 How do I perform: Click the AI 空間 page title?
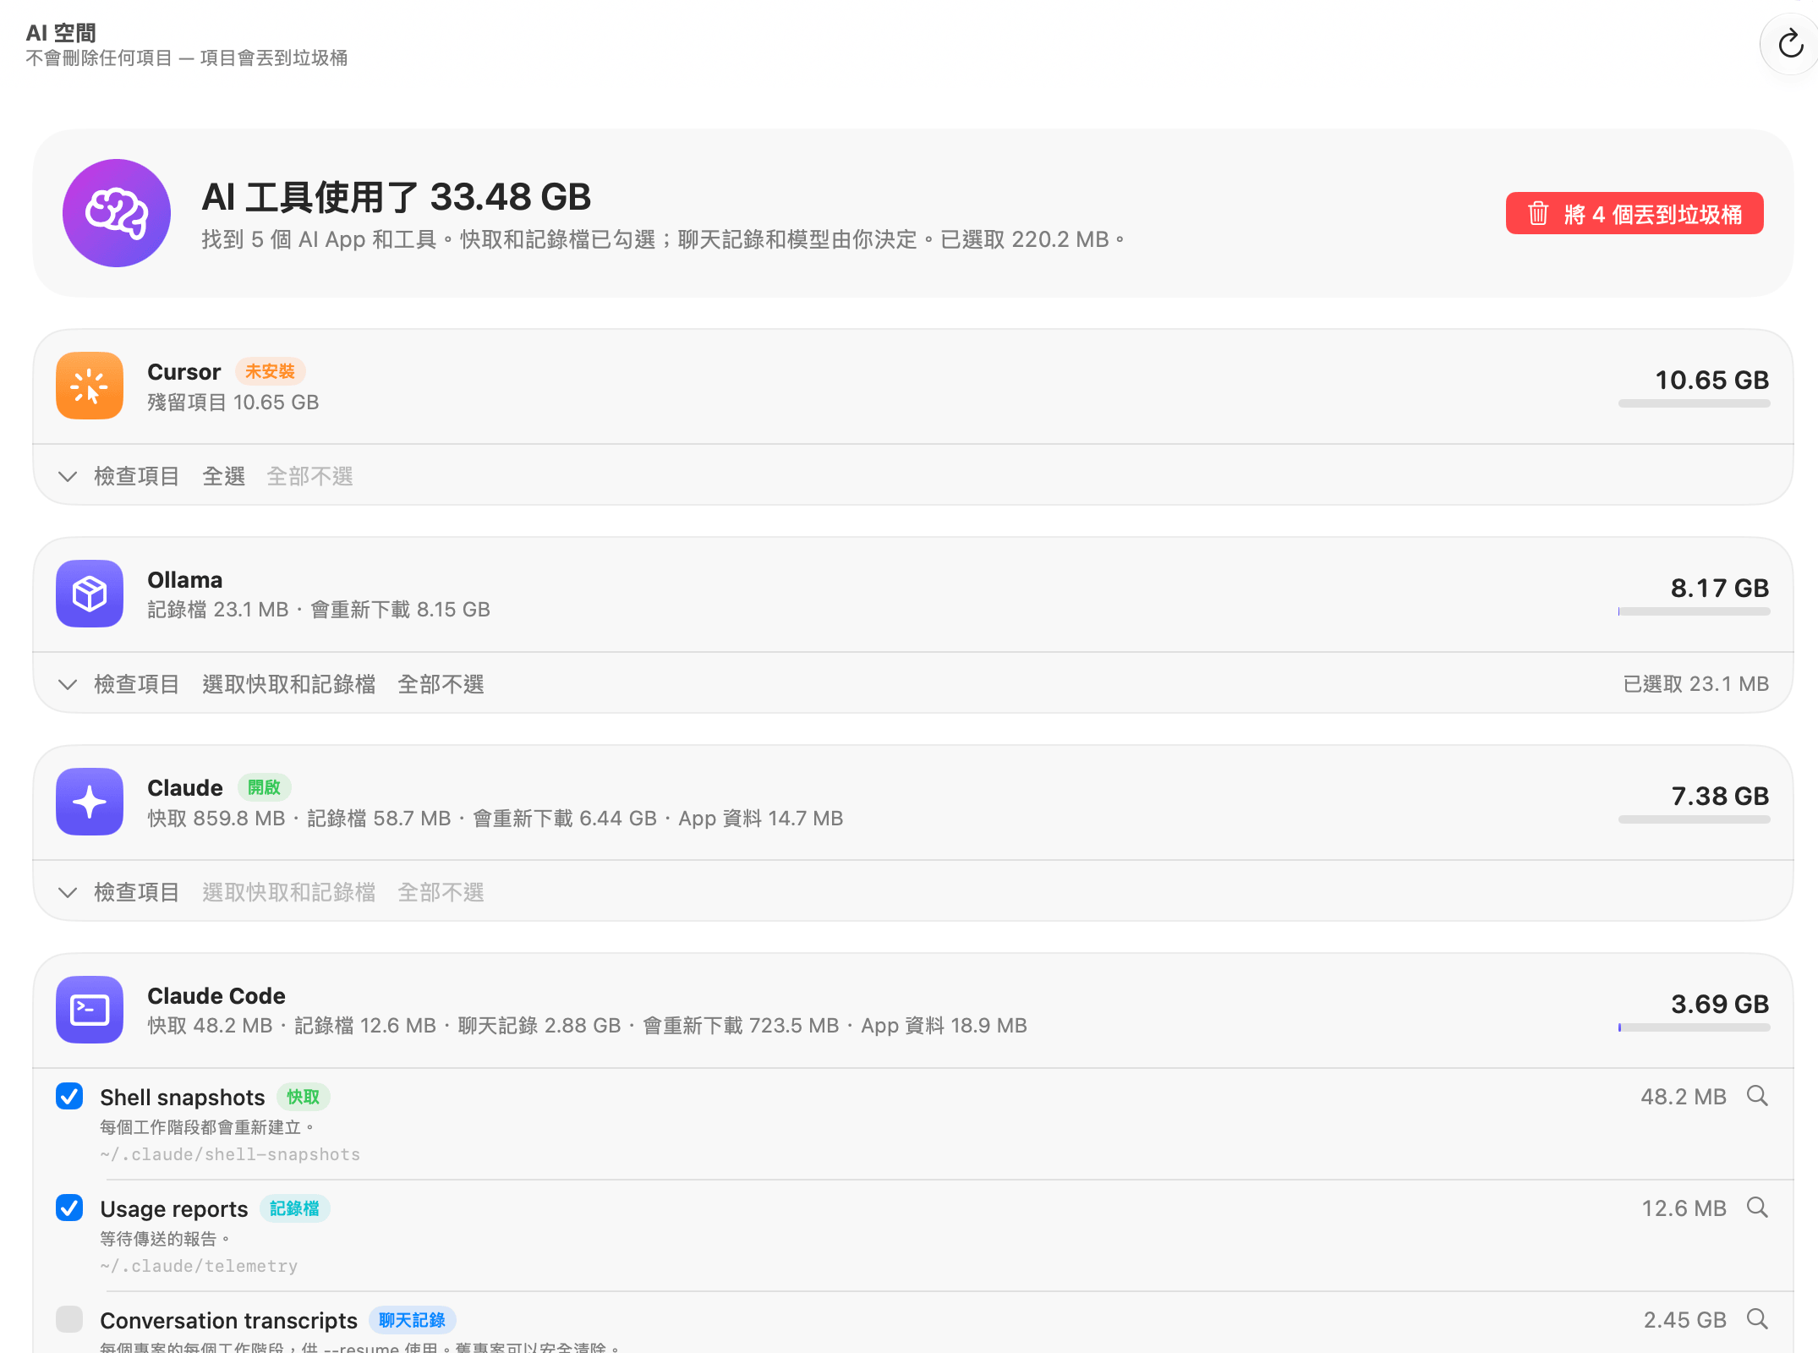pos(61,33)
